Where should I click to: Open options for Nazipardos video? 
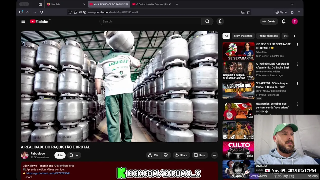(297, 104)
